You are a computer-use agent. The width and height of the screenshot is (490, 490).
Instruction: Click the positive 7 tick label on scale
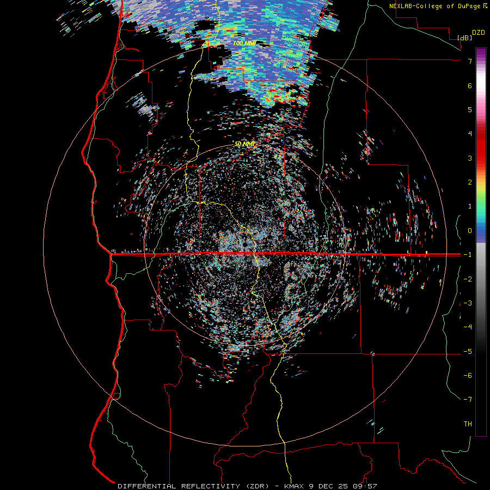[470, 61]
